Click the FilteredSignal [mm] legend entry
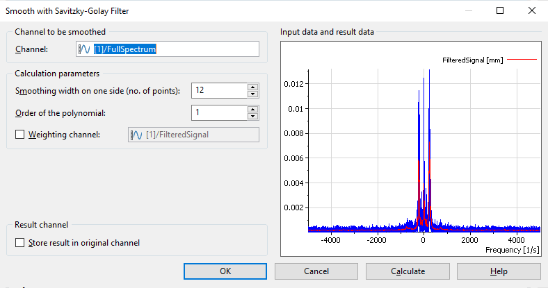Viewport: 548px width, 288px height. 473,61
